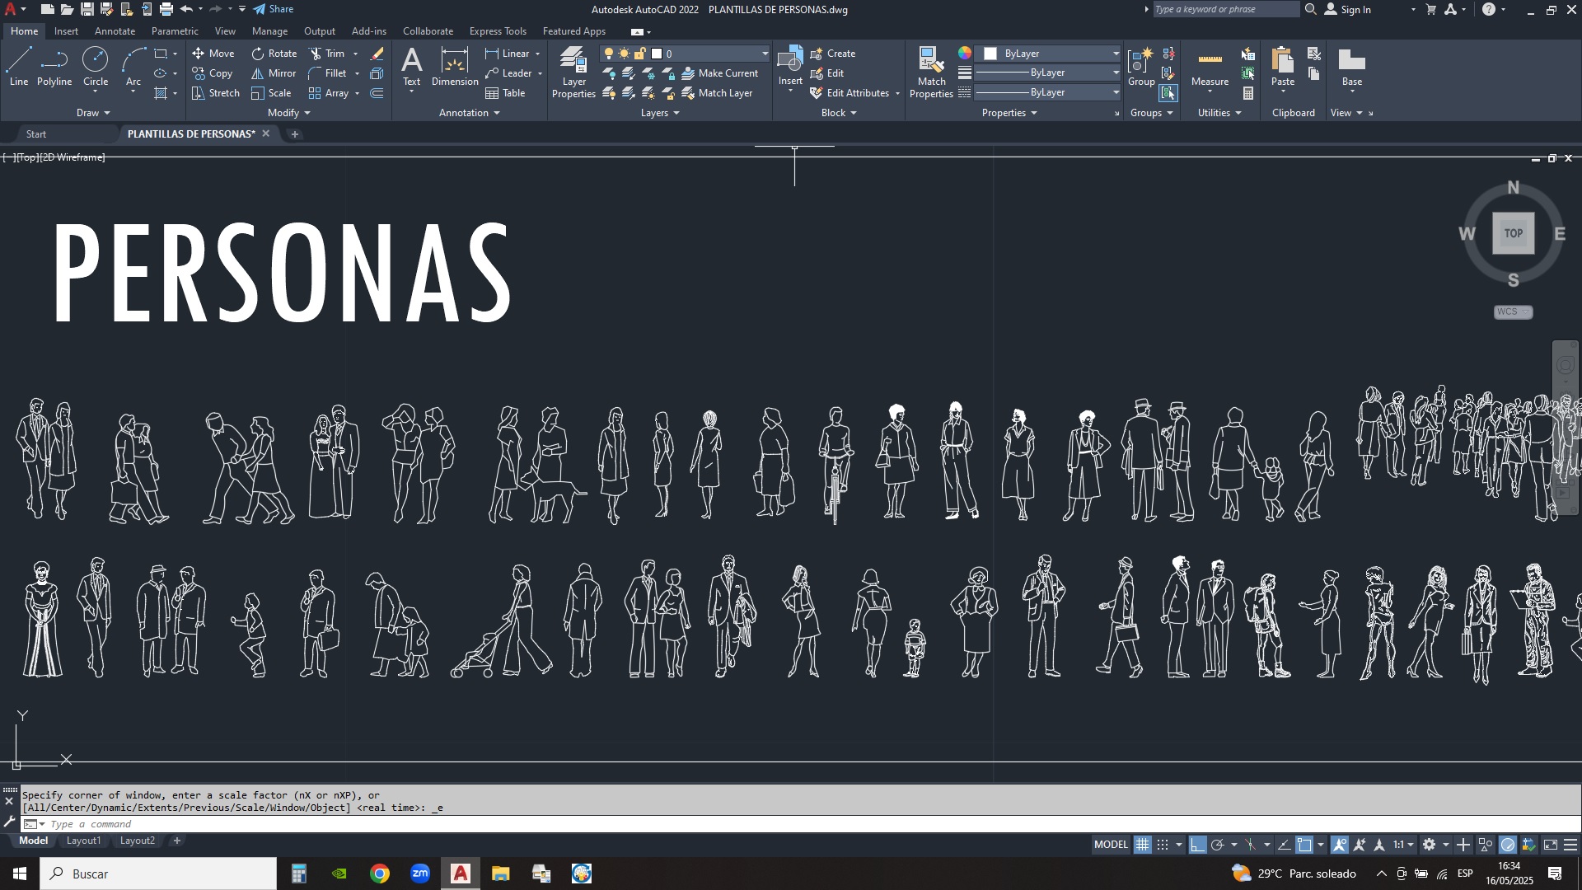1582x890 pixels.
Task: Switch to the Layout1 tab
Action: 83,841
